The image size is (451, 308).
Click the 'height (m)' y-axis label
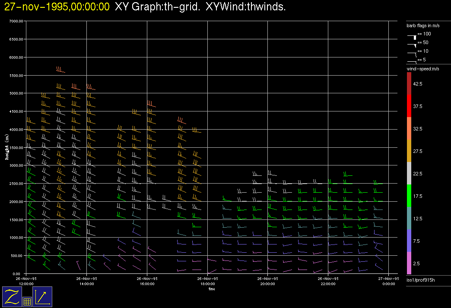click(x=7, y=147)
